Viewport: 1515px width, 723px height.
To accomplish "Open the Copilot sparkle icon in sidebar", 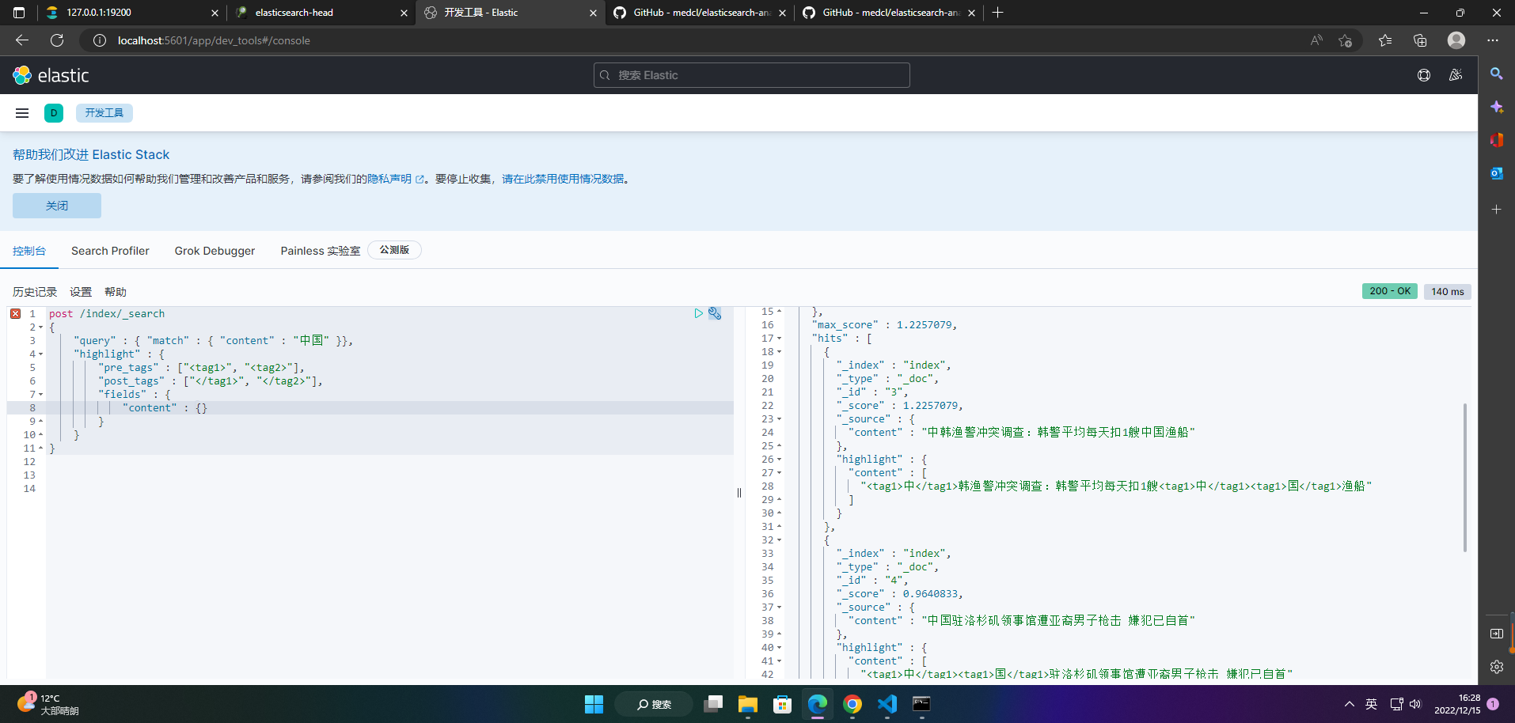I will (1497, 107).
